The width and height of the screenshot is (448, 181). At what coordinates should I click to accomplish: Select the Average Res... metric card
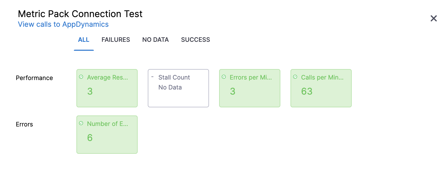[x=107, y=88]
